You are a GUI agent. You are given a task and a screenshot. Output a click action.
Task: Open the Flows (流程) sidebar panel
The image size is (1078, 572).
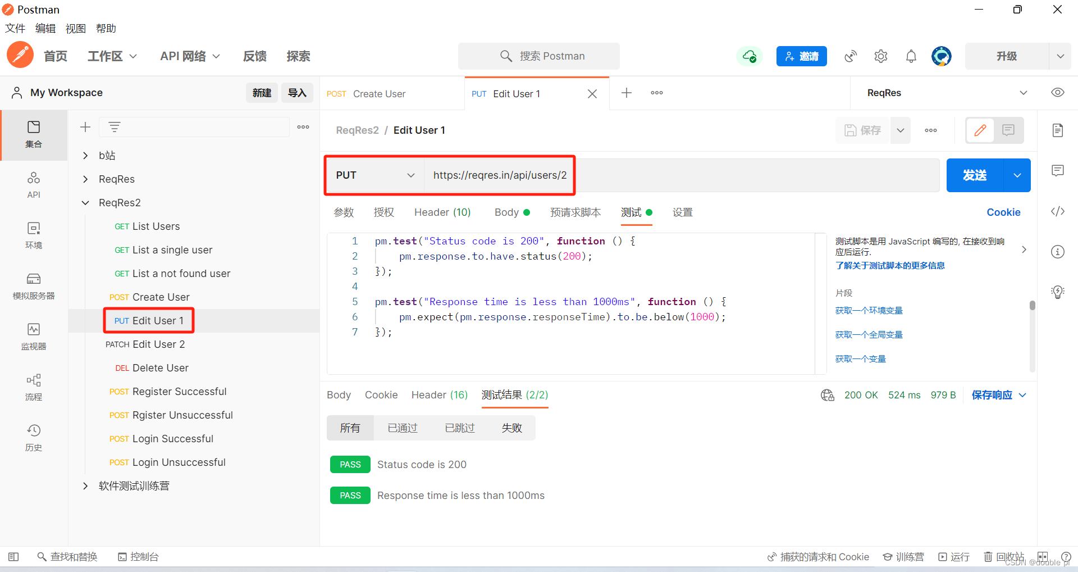[34, 388]
